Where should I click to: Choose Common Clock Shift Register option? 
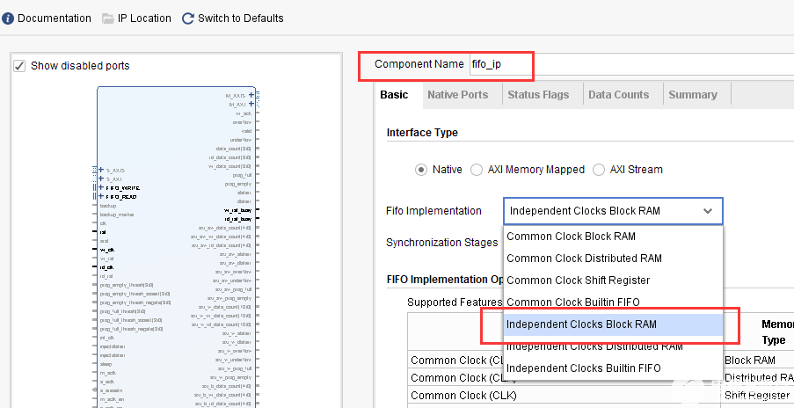click(578, 280)
